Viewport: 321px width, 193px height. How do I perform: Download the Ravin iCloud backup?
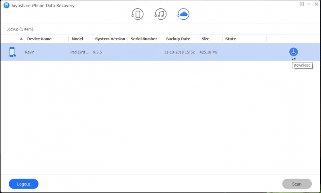293,52
